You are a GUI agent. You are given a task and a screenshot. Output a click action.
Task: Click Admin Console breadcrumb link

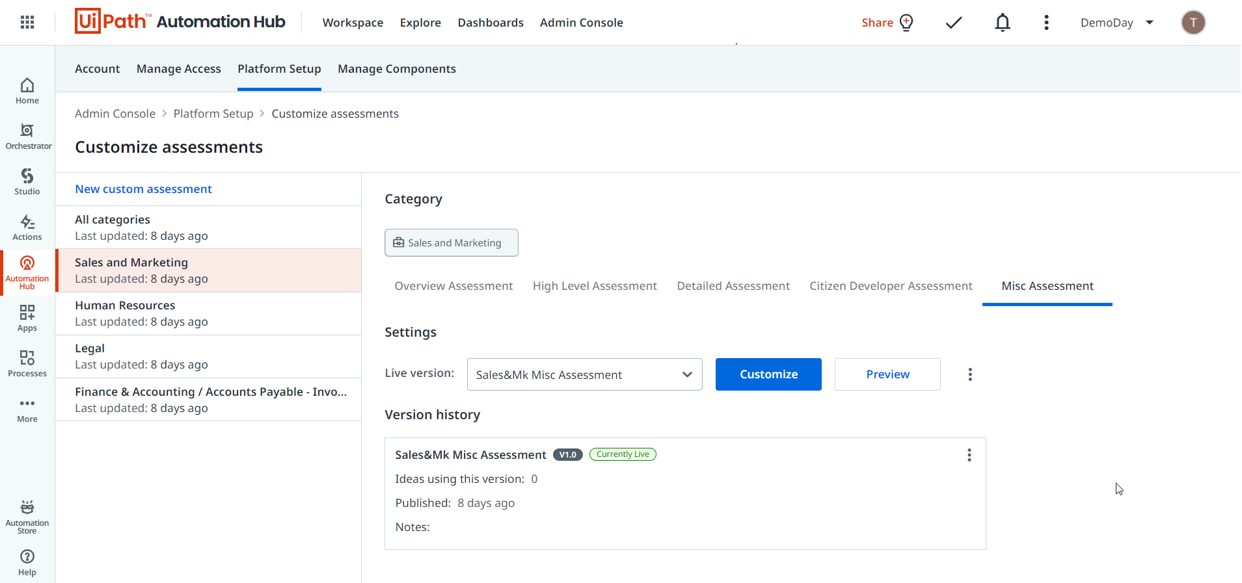pos(115,114)
